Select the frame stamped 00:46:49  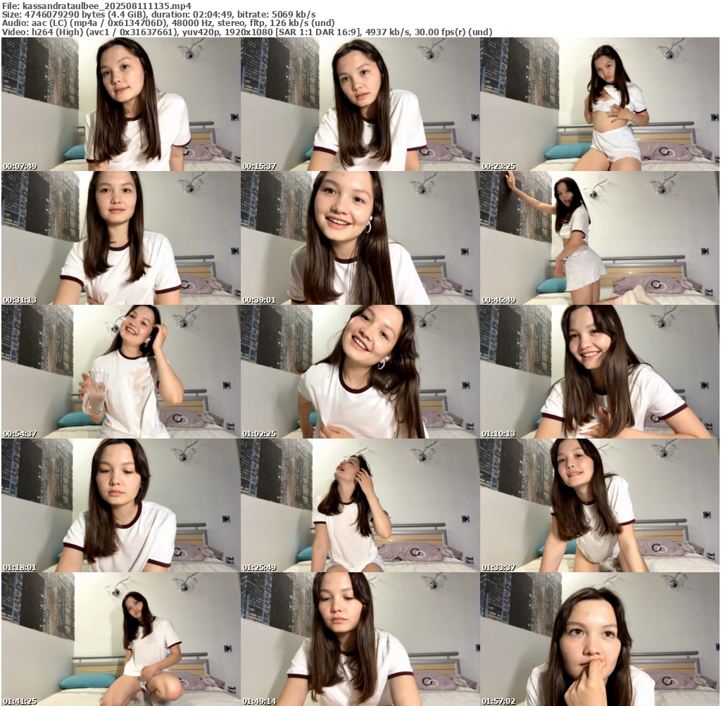click(x=600, y=238)
